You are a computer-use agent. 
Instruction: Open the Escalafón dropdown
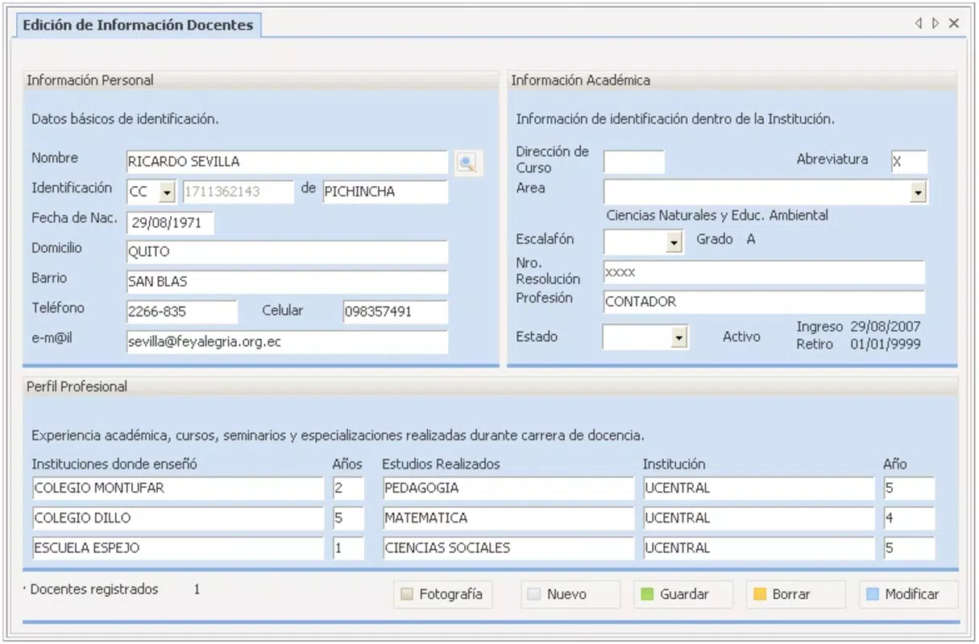(x=674, y=242)
